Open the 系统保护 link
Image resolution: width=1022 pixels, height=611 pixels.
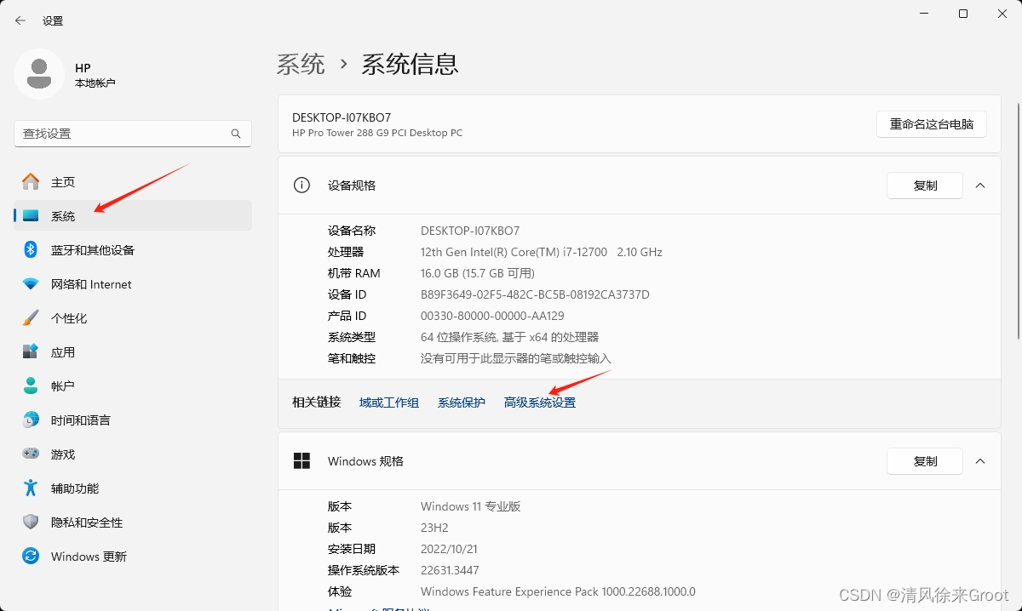point(462,403)
